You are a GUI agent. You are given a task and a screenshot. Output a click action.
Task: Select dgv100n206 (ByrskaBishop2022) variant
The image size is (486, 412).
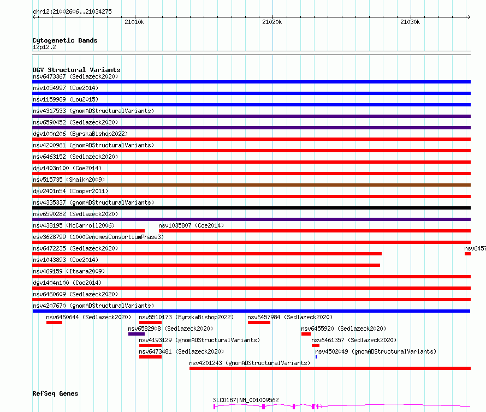pos(80,134)
